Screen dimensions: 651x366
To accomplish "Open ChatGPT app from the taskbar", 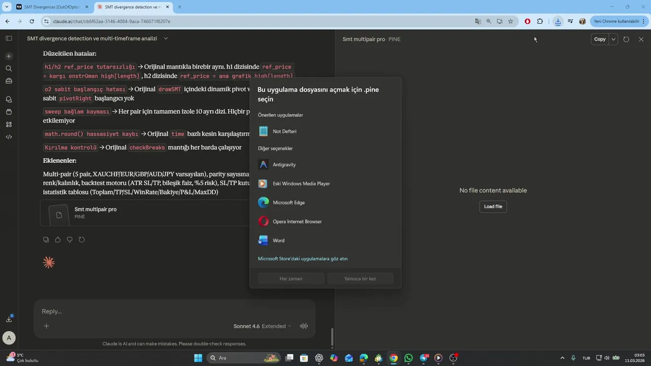I will 319,358.
